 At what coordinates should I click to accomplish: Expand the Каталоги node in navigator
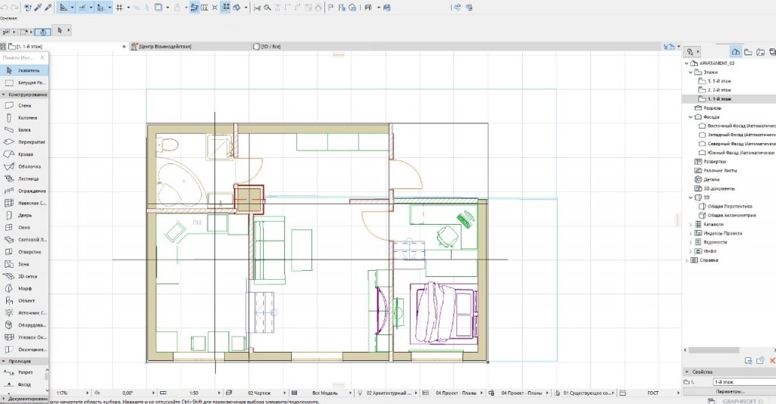coord(690,224)
